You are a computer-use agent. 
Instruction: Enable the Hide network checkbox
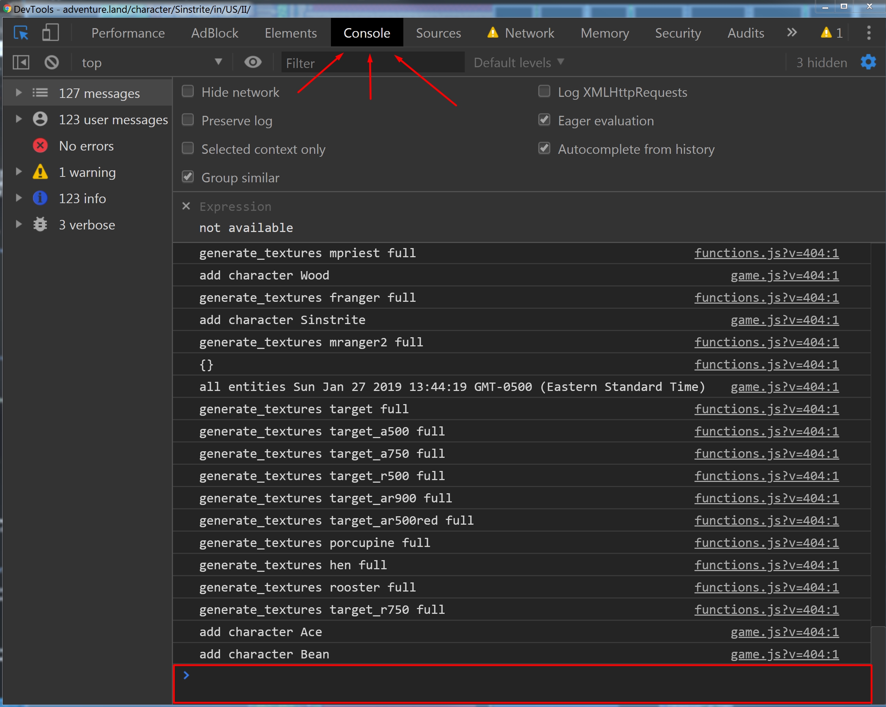(x=188, y=91)
